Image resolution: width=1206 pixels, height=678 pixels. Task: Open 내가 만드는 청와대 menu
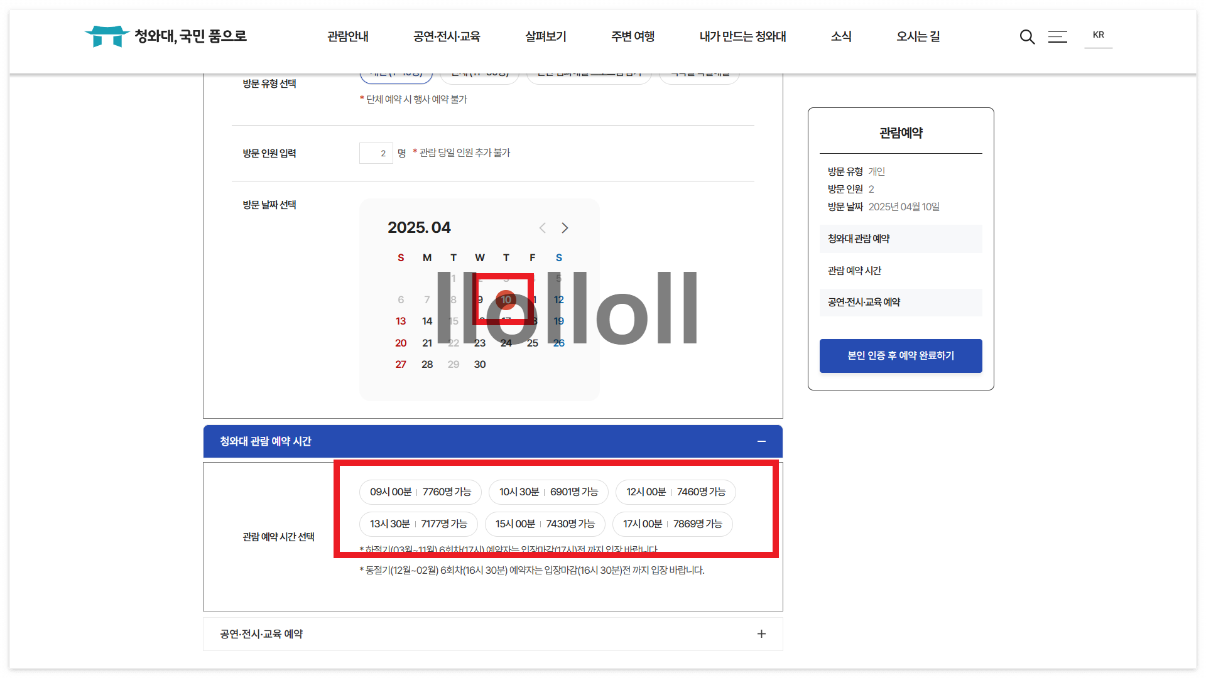click(742, 37)
